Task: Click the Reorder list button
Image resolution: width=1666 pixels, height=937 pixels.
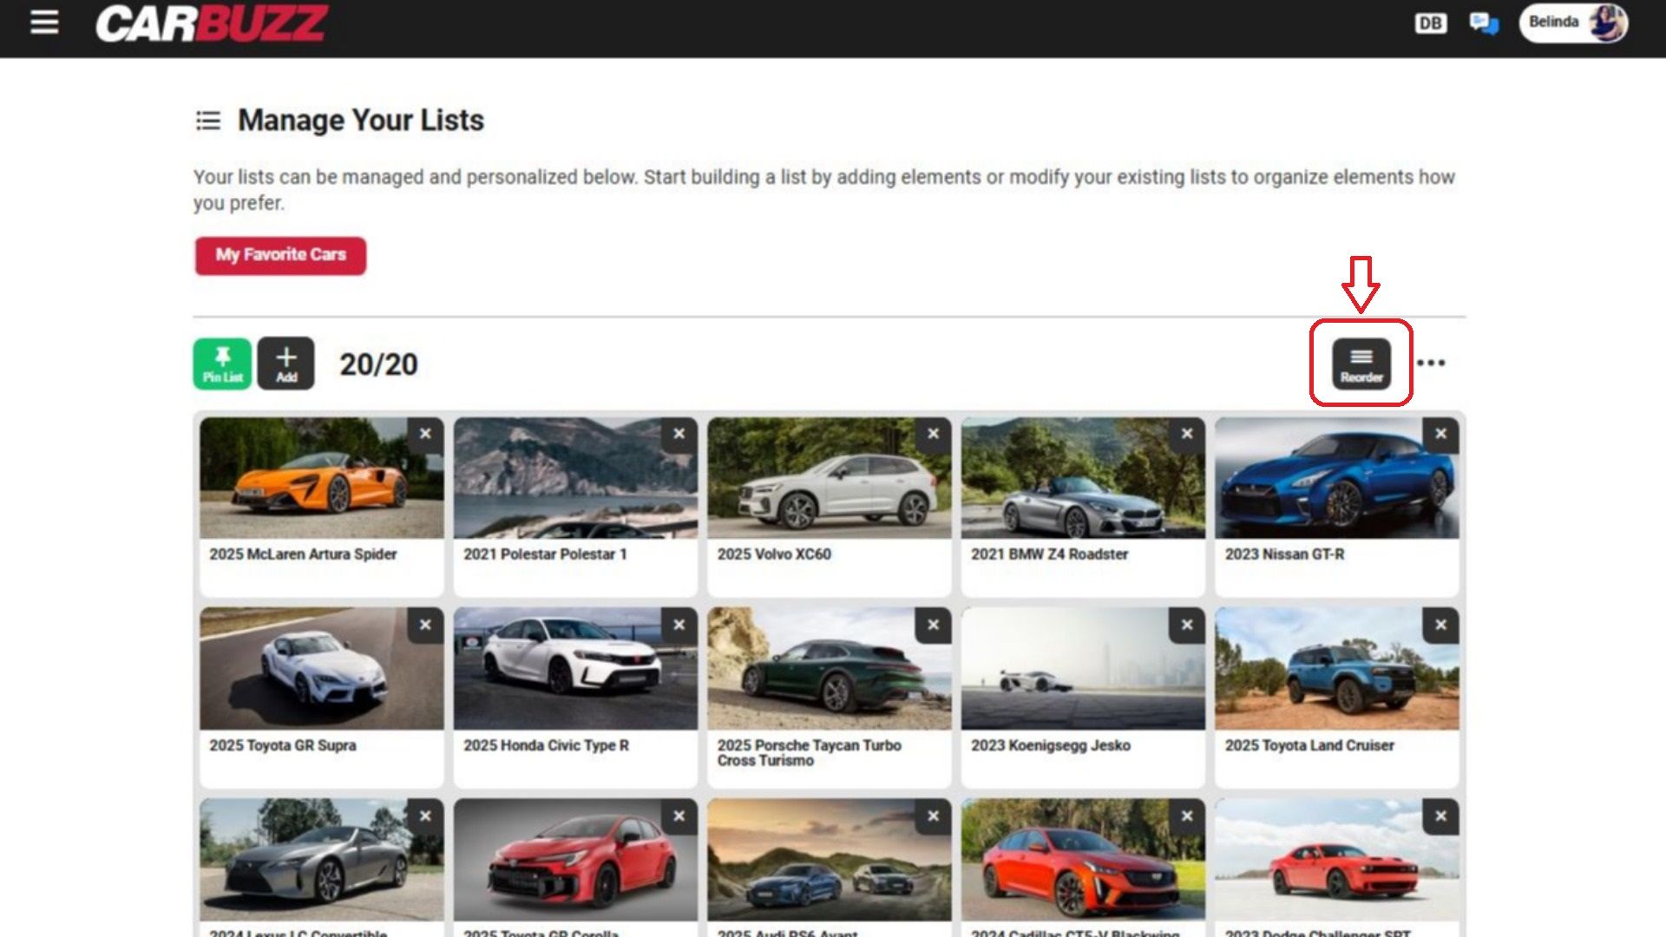Action: click(x=1361, y=364)
